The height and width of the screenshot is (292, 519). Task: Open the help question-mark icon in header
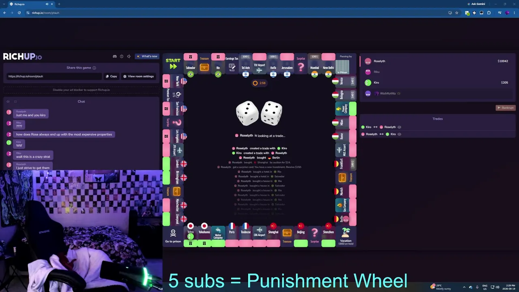pos(122,56)
